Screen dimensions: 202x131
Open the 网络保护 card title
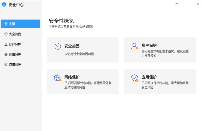(x=72, y=77)
